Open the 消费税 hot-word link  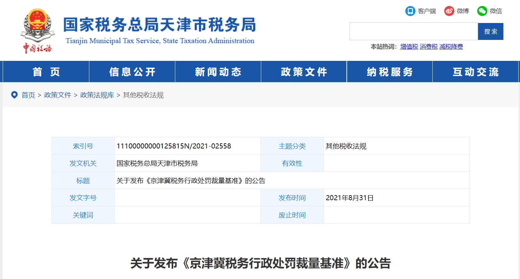[x=429, y=47]
